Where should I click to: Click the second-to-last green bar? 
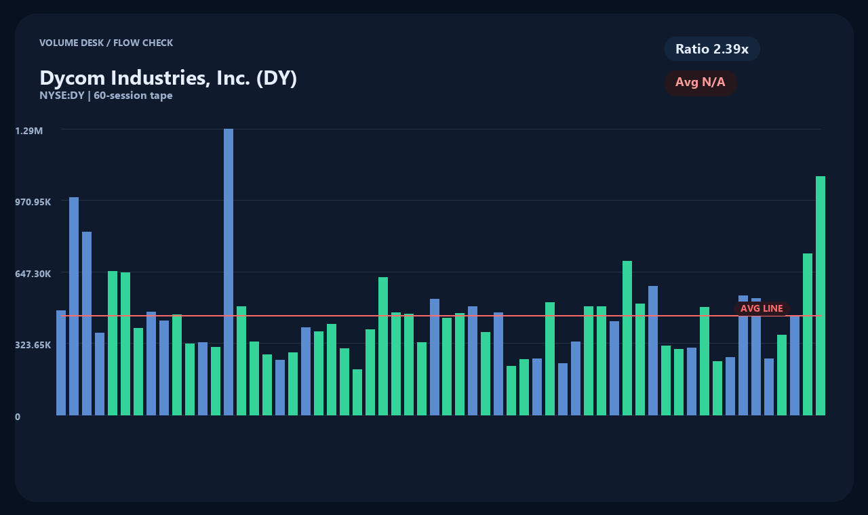(x=808, y=334)
